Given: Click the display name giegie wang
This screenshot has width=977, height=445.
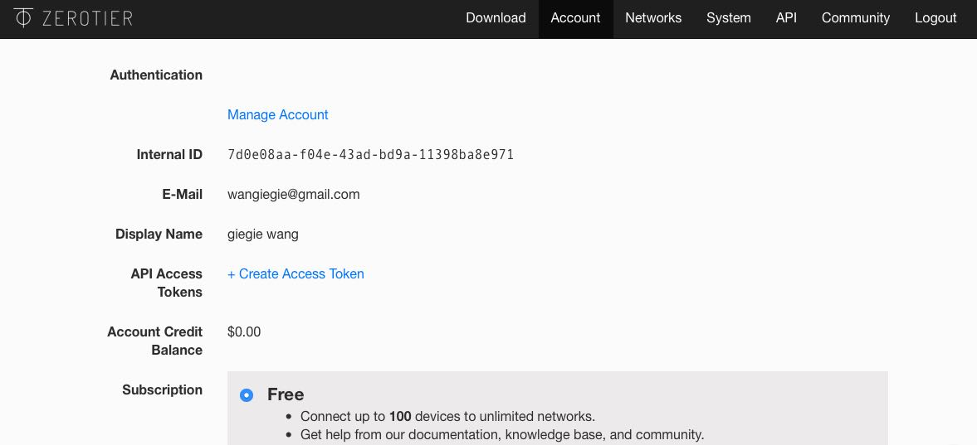Looking at the screenshot, I should point(263,235).
